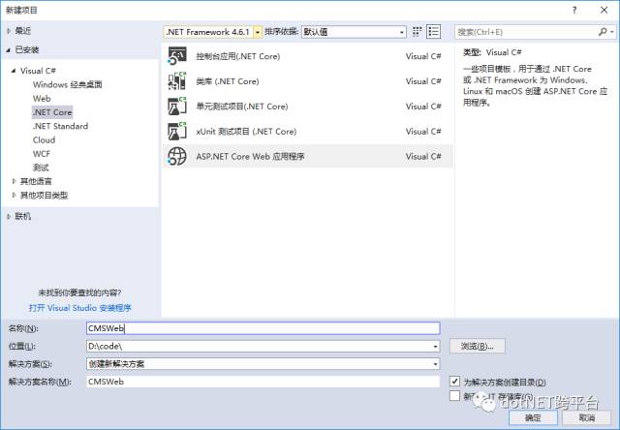Select the WCF category
Viewport: 620px width, 430px height.
point(42,154)
